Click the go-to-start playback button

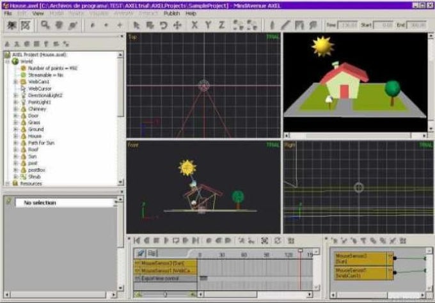(x=137, y=240)
